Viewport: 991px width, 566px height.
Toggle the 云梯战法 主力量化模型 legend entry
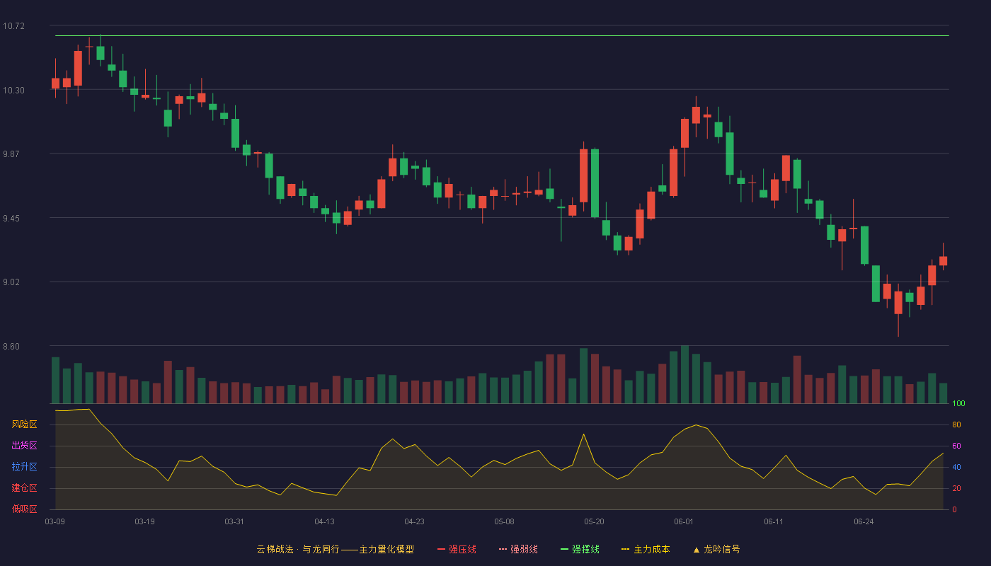tap(335, 549)
